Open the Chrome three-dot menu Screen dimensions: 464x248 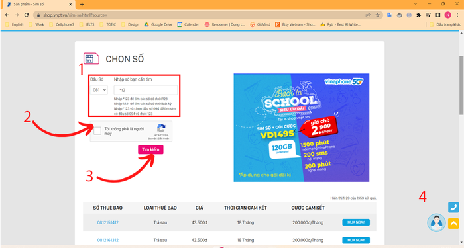457,15
